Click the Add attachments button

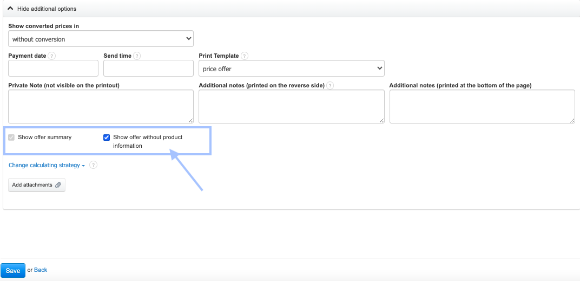point(37,185)
